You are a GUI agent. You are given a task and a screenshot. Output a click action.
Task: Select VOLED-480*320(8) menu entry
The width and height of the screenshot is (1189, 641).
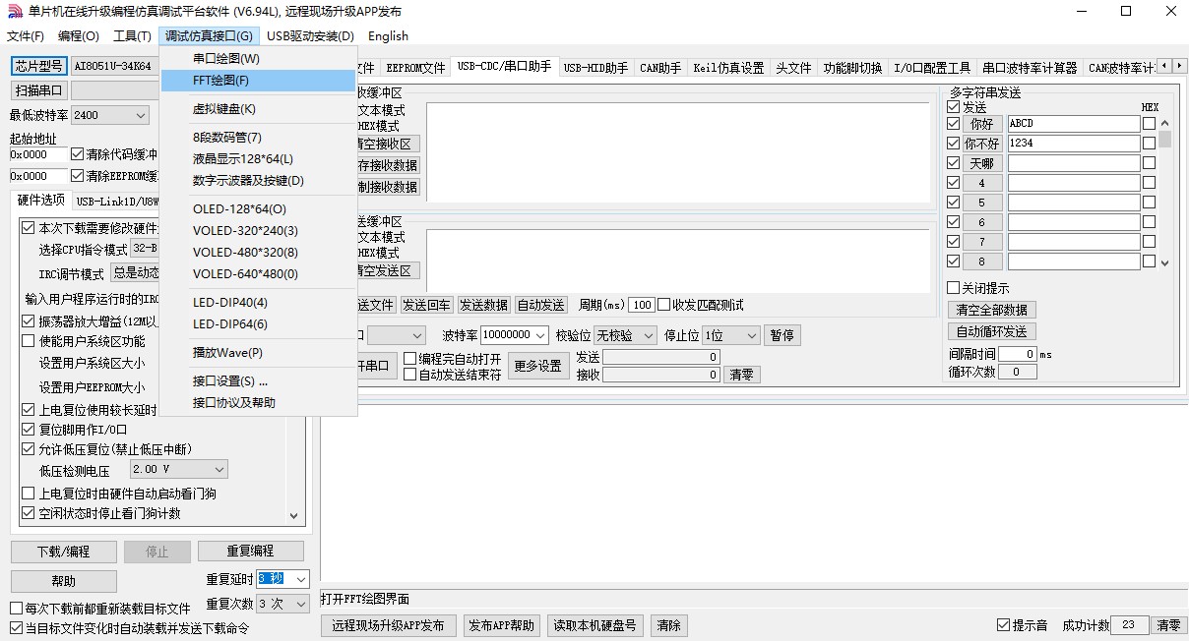coord(258,253)
